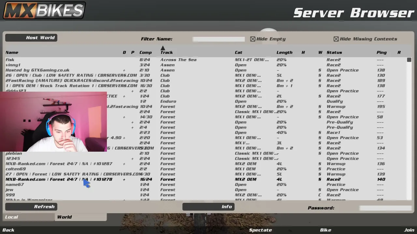Viewport: 417px width, 234px height.
Task: Click the Host World button
Action: (x=31, y=38)
